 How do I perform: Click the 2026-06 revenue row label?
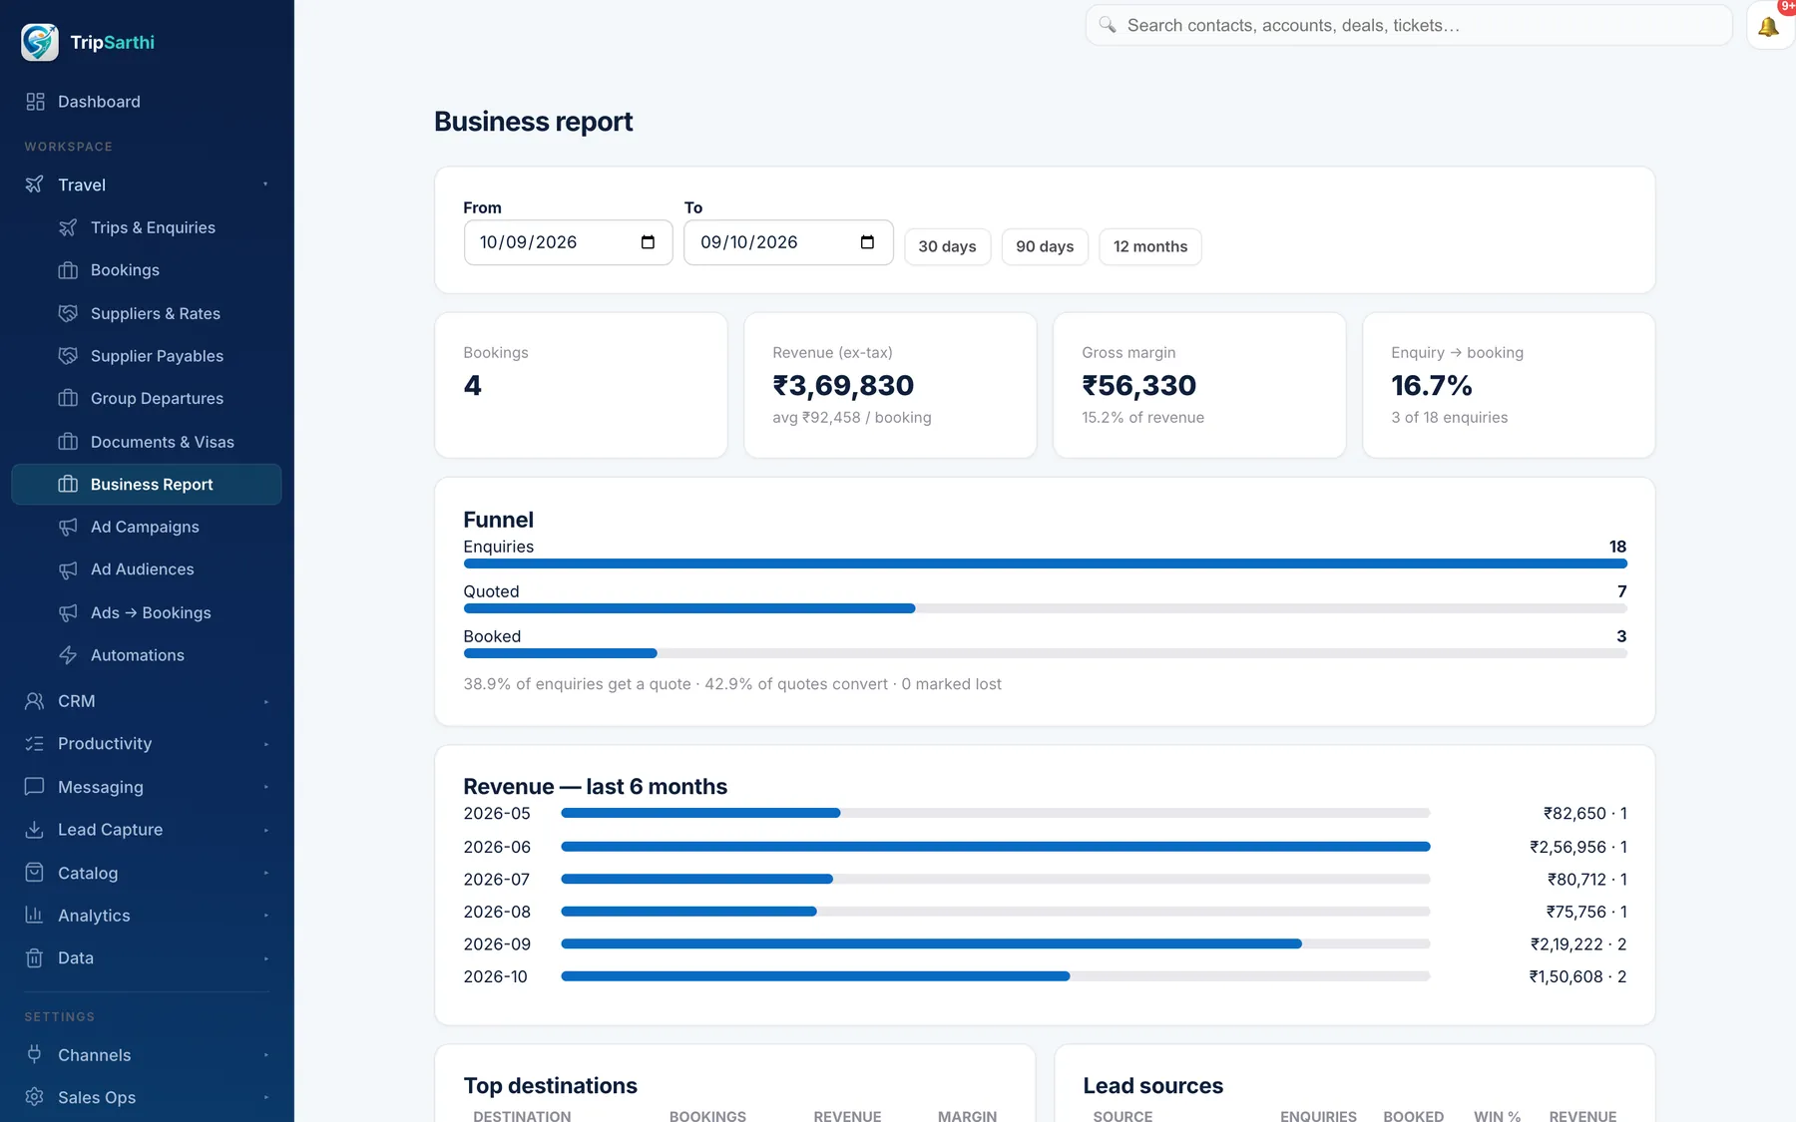click(497, 847)
